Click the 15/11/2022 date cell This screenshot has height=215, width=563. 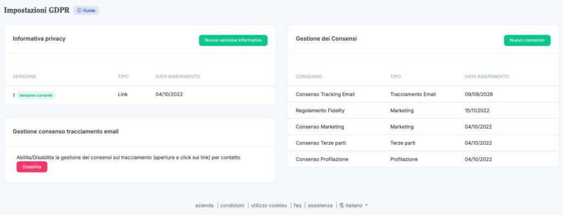point(477,111)
